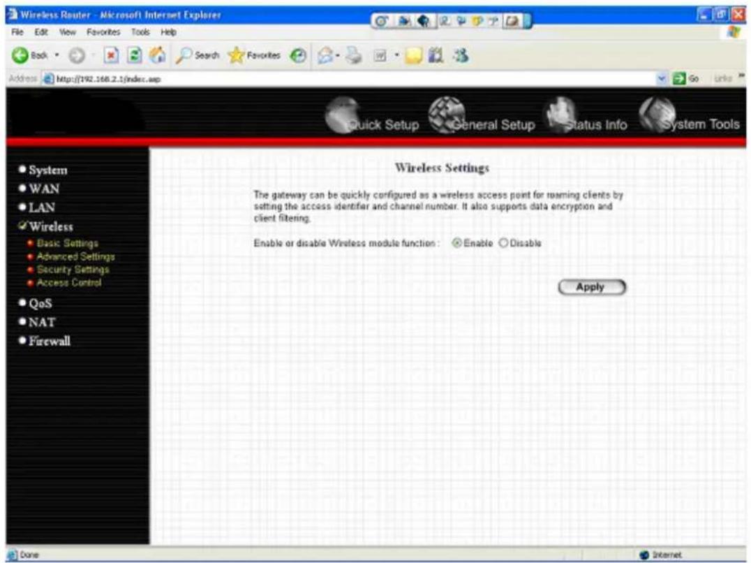Click the address bar URL field
Viewport: 751px width, 563px height.
(x=355, y=79)
